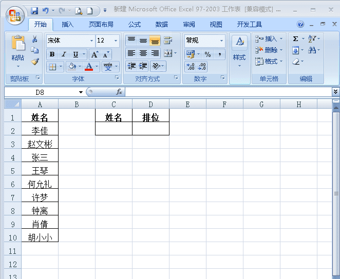Switch to the 公式 ribbon tab
340x279 pixels.
tap(135, 25)
